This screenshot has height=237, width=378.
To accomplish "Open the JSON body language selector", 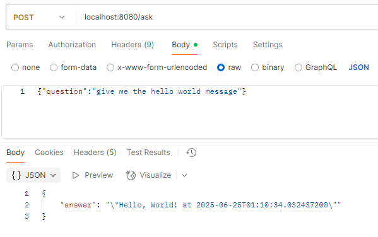I will pos(358,67).
